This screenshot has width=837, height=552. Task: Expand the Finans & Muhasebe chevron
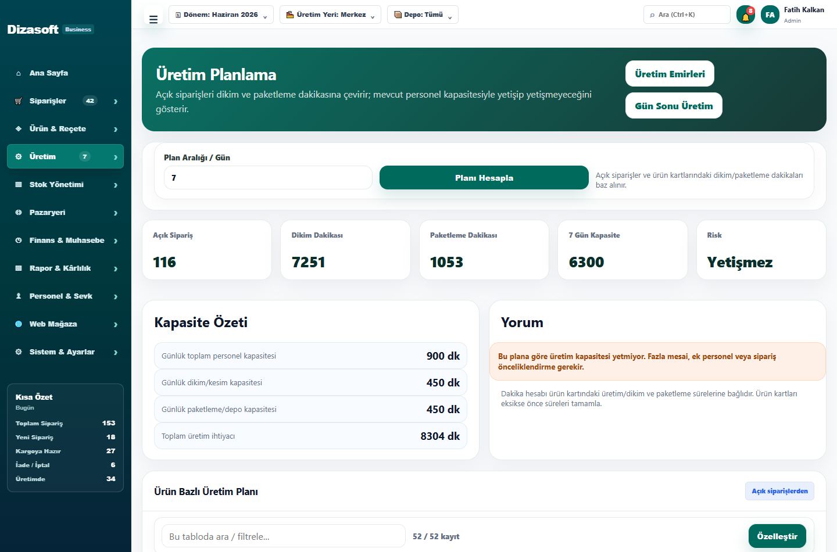point(116,241)
